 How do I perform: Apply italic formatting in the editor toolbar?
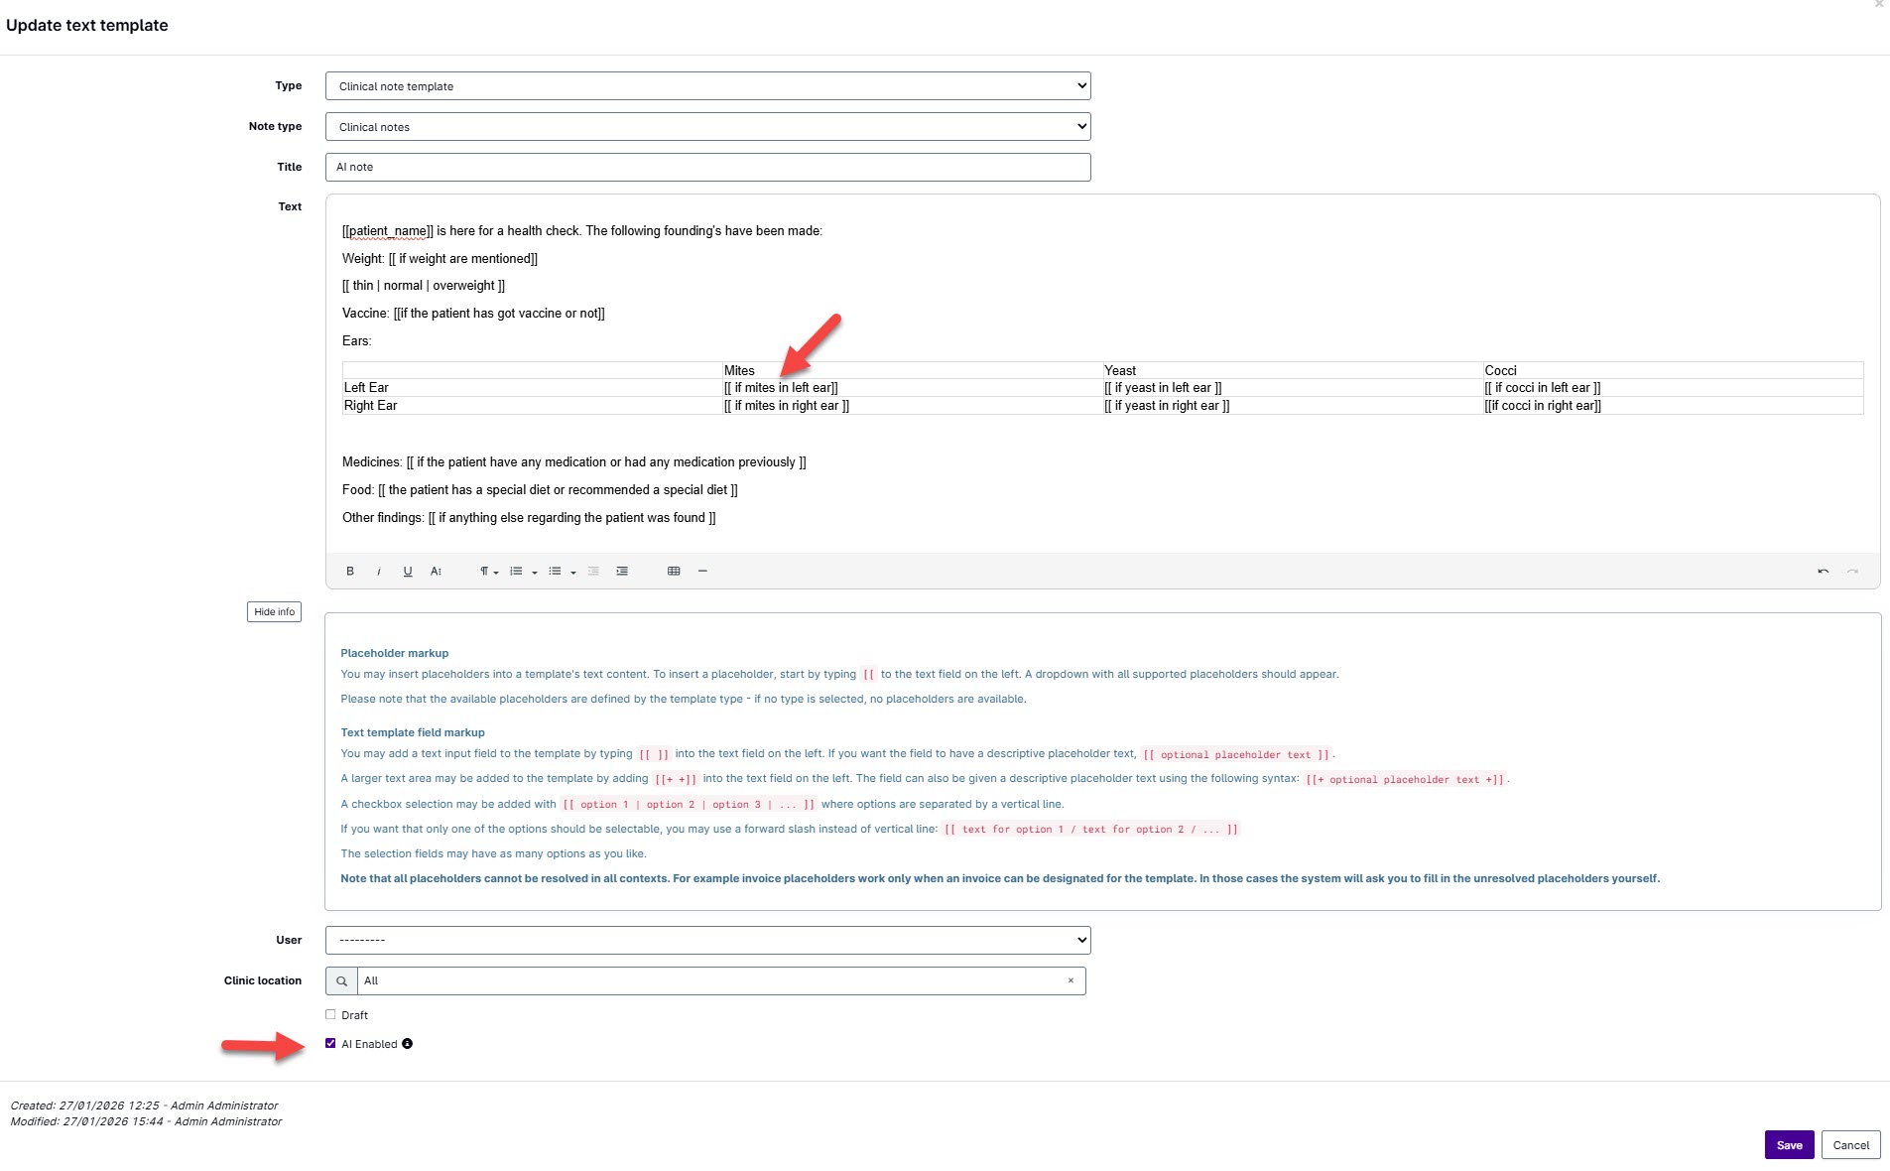point(379,572)
